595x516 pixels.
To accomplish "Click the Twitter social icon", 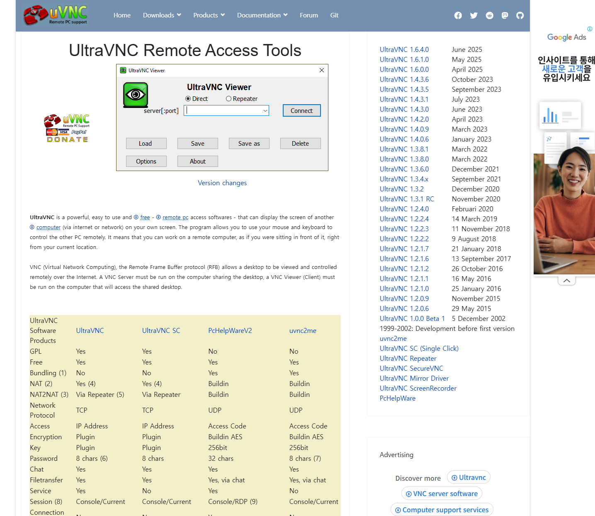I will pyautogui.click(x=474, y=15).
